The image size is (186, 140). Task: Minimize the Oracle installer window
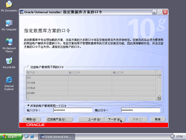[x=154, y=12]
